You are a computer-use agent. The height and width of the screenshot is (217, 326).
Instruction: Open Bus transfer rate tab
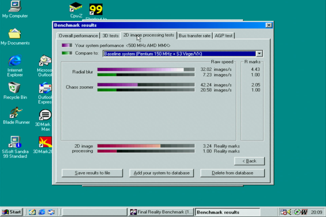click(x=194, y=36)
